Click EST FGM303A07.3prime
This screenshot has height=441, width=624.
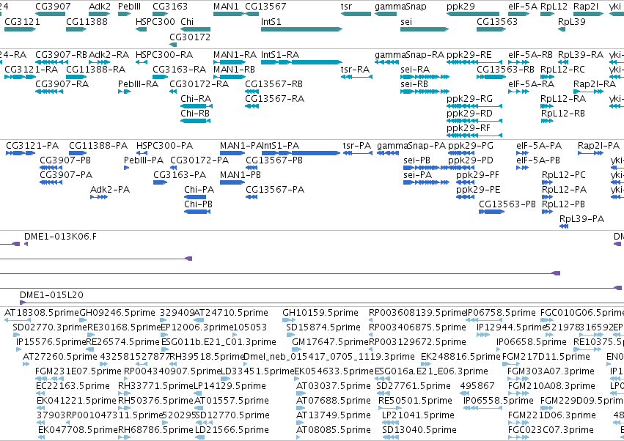[x=551, y=371]
